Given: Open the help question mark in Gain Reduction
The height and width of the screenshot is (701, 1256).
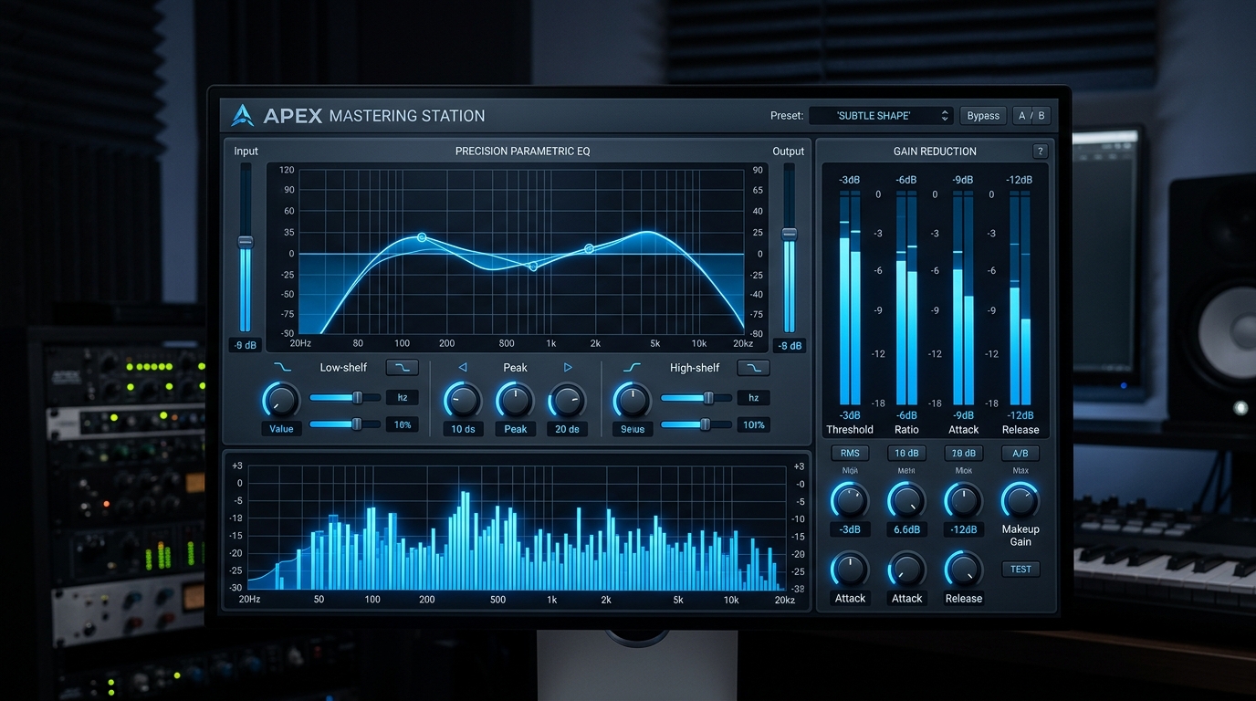Looking at the screenshot, I should pos(1040,152).
